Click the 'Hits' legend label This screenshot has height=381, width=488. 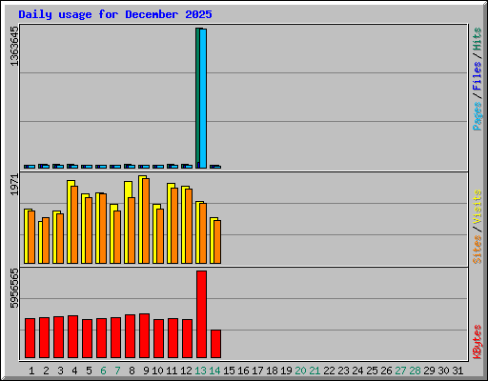pos(477,39)
